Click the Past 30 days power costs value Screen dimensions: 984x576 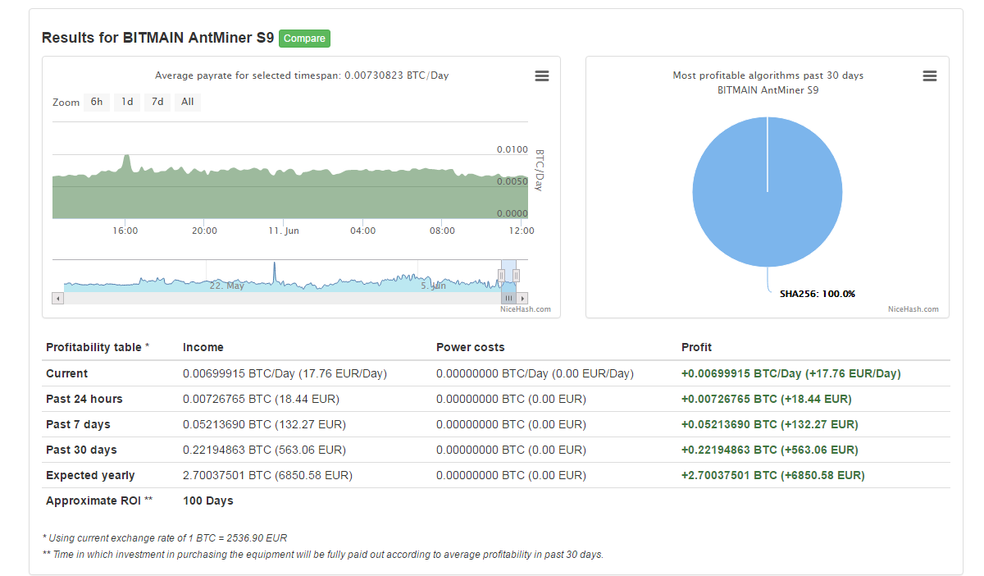tap(511, 450)
